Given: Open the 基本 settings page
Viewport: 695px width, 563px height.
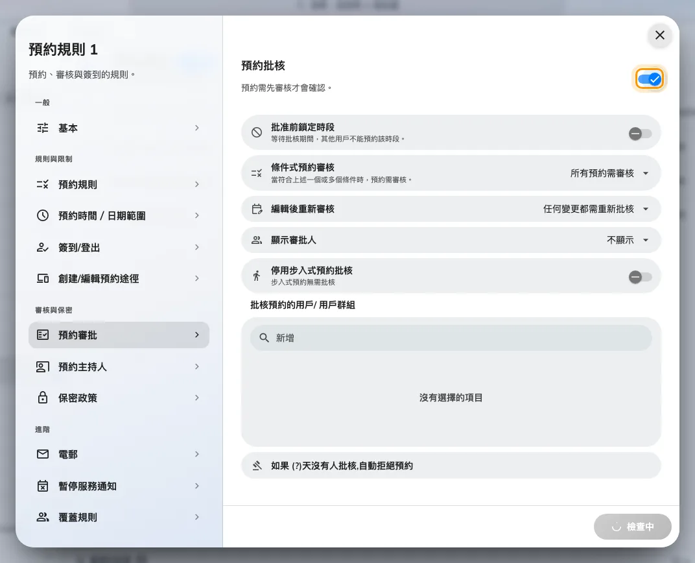Looking at the screenshot, I should tap(119, 128).
